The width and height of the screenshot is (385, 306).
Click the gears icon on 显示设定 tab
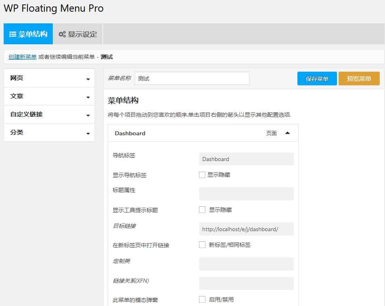pyautogui.click(x=62, y=34)
